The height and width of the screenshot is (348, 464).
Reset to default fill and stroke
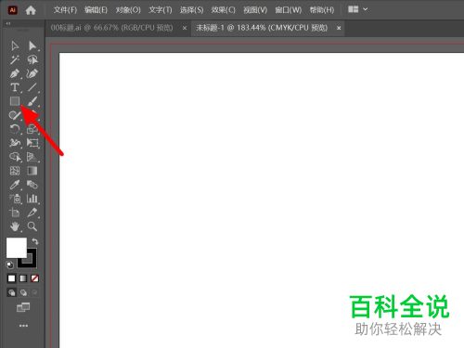coord(9,264)
